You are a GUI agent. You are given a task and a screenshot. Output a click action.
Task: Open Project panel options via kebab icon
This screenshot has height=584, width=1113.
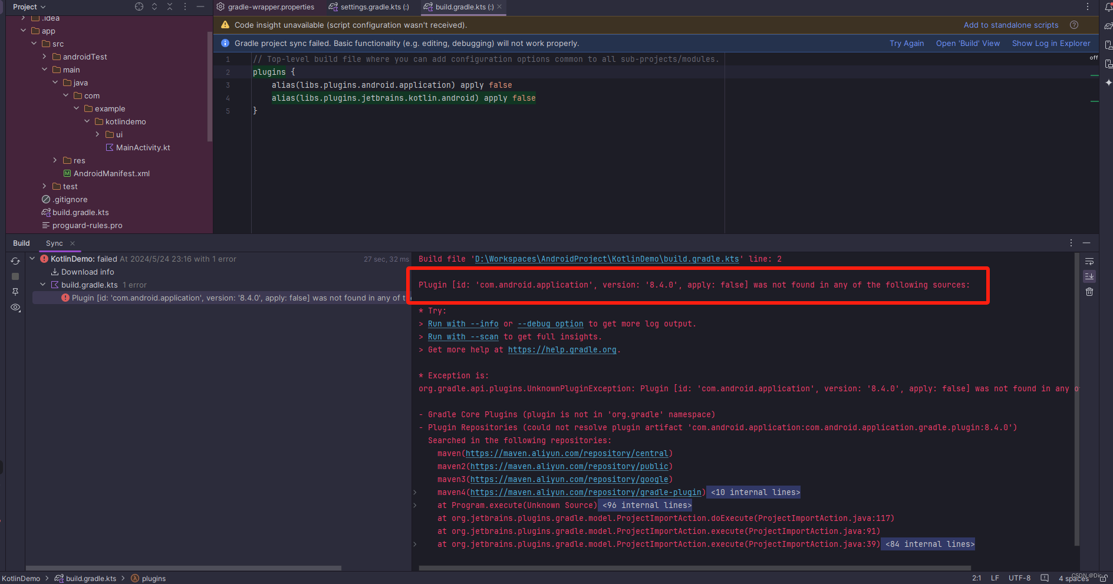[x=185, y=6]
